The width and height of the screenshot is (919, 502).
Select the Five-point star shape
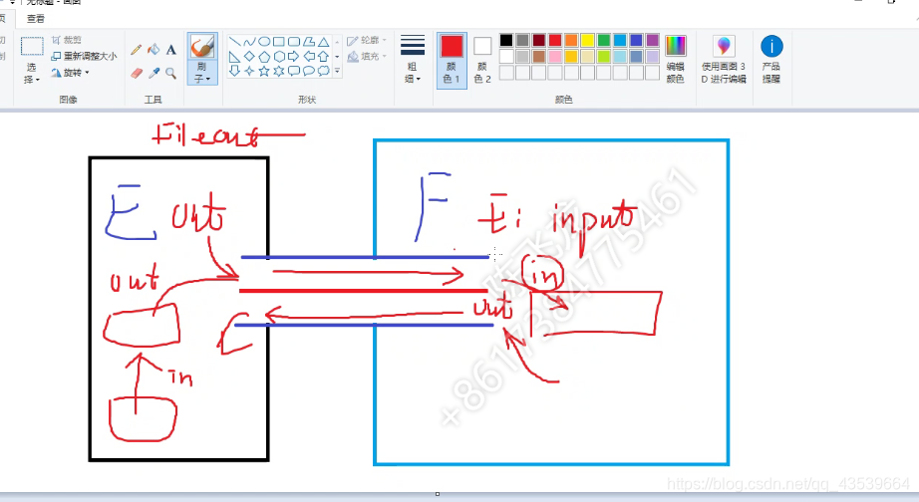click(264, 71)
